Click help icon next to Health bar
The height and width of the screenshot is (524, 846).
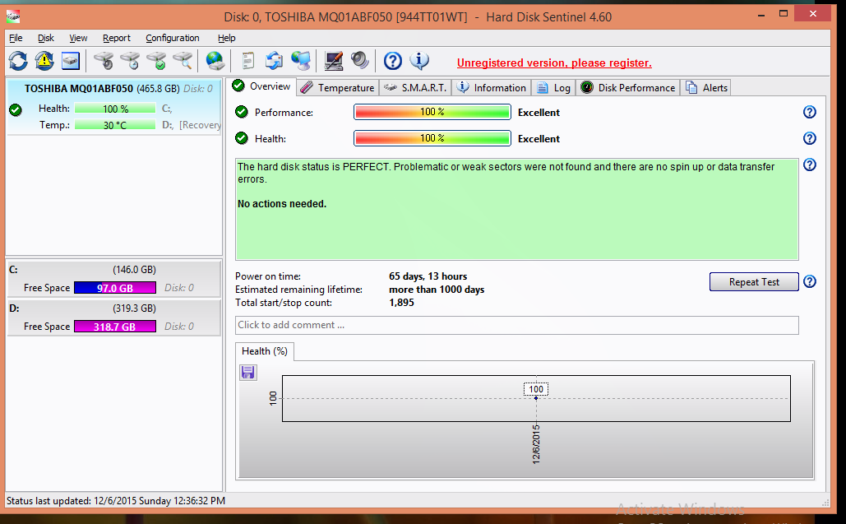point(809,138)
